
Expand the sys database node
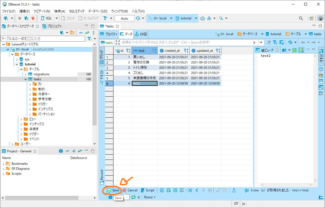click(17, 59)
